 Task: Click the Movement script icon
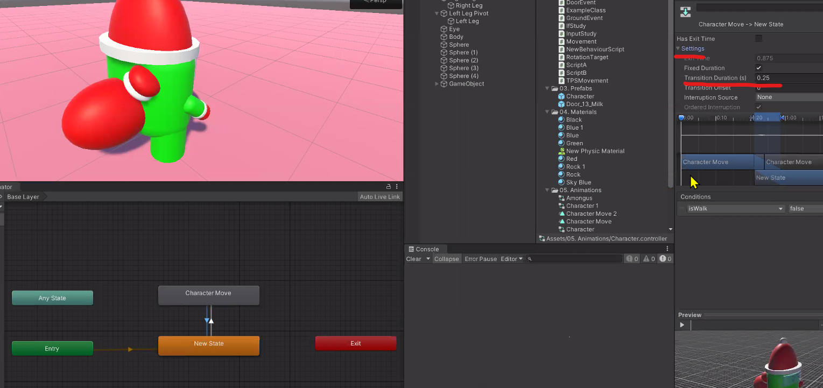(561, 41)
